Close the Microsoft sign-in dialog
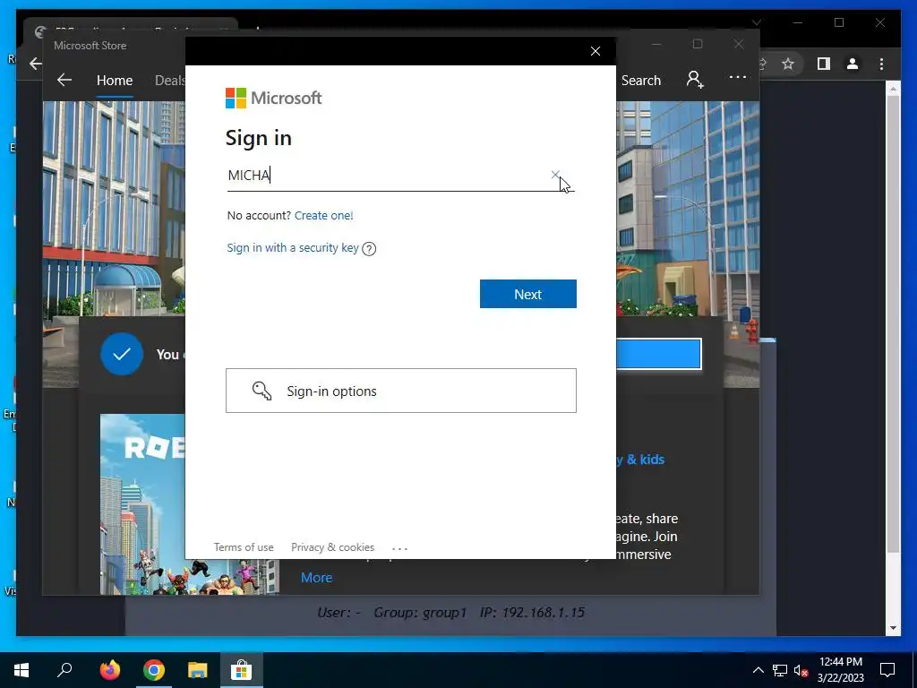This screenshot has width=917, height=688. [x=596, y=51]
